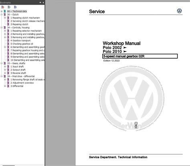Click 'Service Department. Technical Information' footer text

click(x=118, y=157)
